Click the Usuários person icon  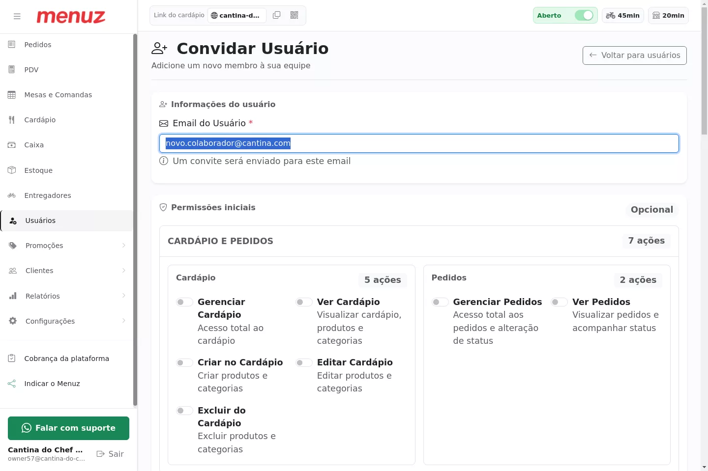[x=13, y=221]
